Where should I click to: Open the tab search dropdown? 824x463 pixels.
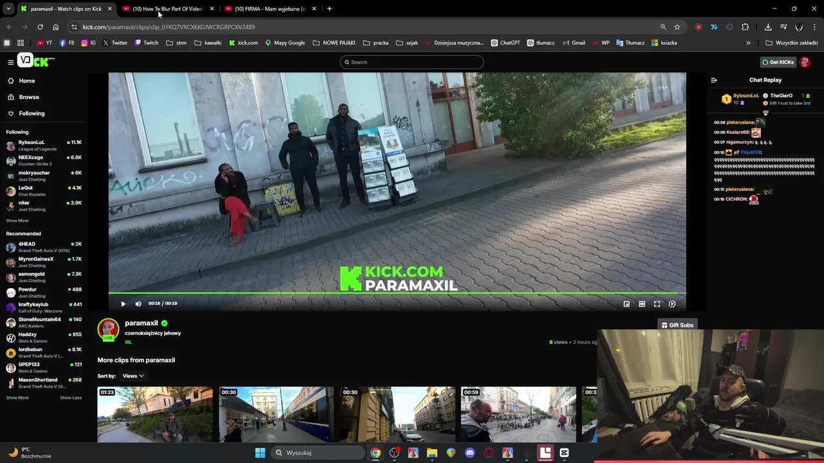[8, 9]
